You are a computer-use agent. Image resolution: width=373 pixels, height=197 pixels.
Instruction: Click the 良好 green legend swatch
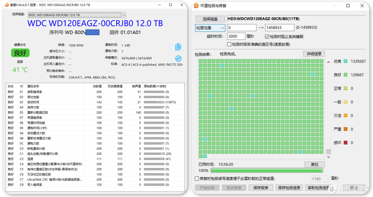345,75
